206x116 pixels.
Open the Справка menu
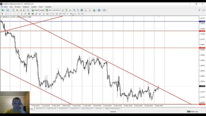pos(48,7)
